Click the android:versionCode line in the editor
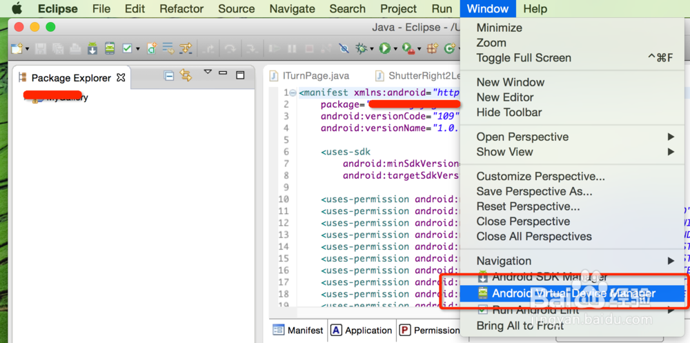The height and width of the screenshot is (343, 690). click(390, 116)
